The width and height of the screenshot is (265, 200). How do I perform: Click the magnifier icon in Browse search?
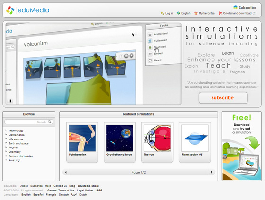[x=50, y=122]
